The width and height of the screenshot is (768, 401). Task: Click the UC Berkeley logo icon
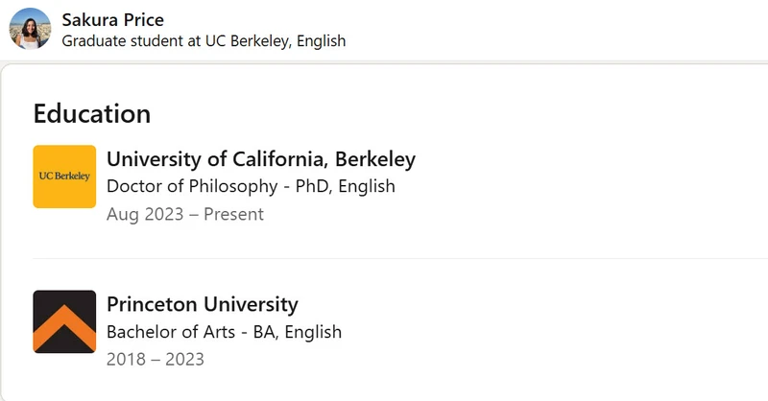(64, 177)
